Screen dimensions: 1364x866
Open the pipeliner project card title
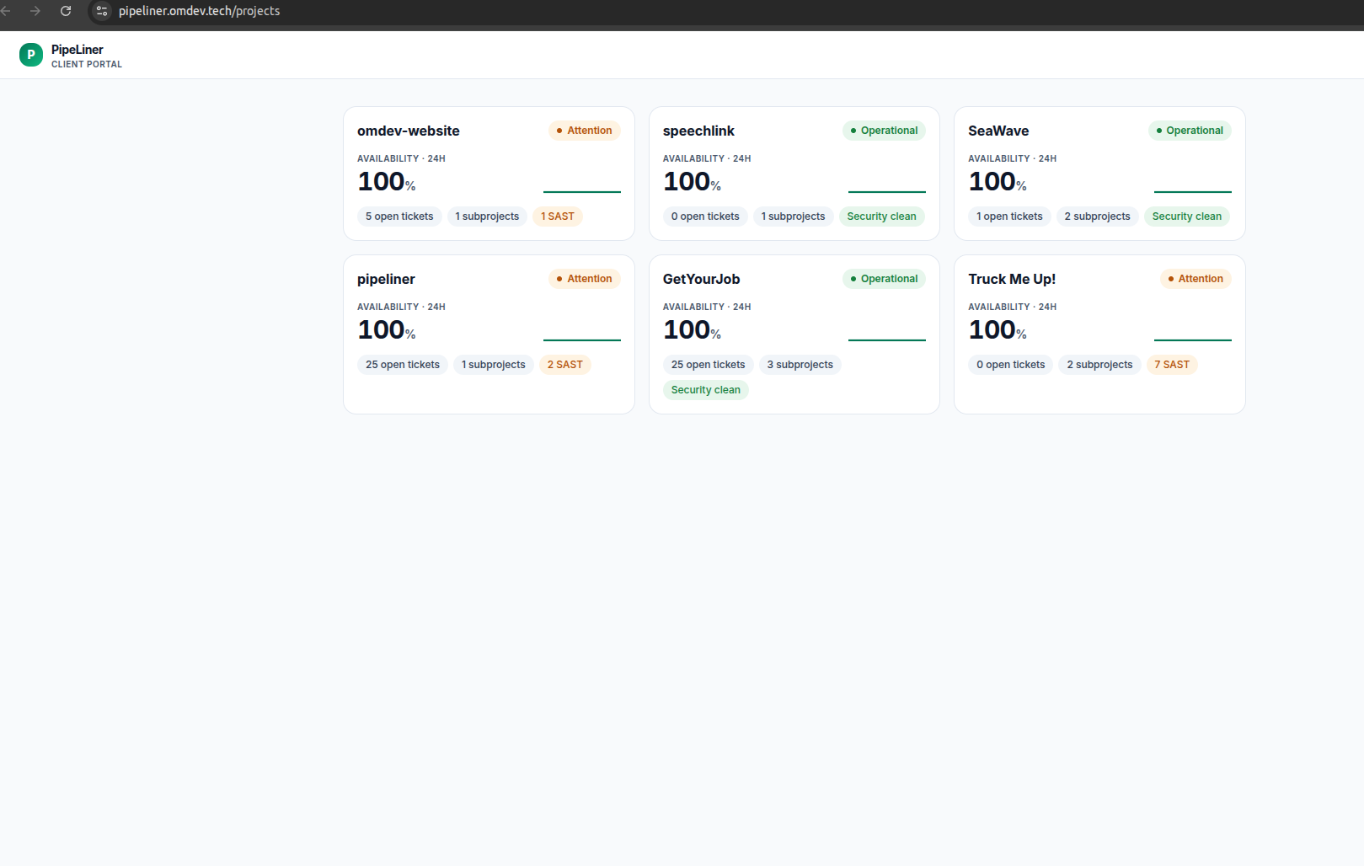pos(386,279)
